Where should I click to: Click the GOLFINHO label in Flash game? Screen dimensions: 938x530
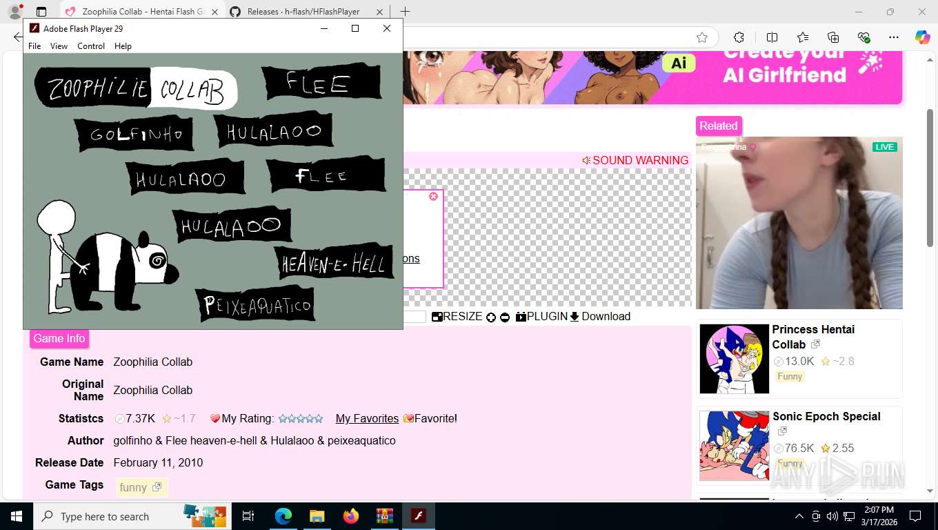click(136, 134)
